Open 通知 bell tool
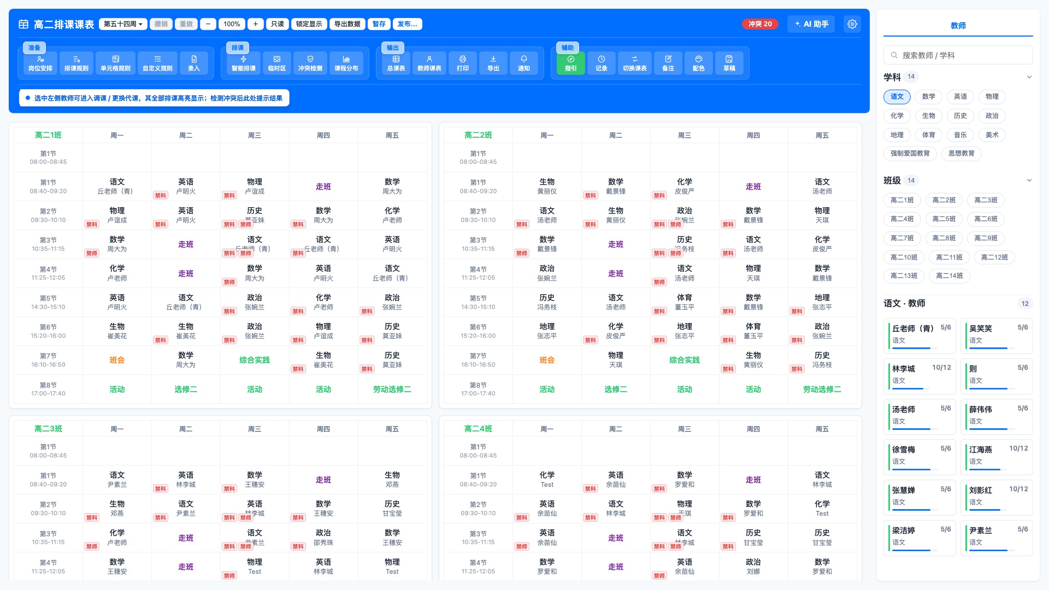This screenshot has width=1049, height=590. [524, 63]
